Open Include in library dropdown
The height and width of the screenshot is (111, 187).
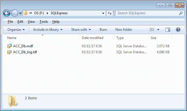[48, 30]
